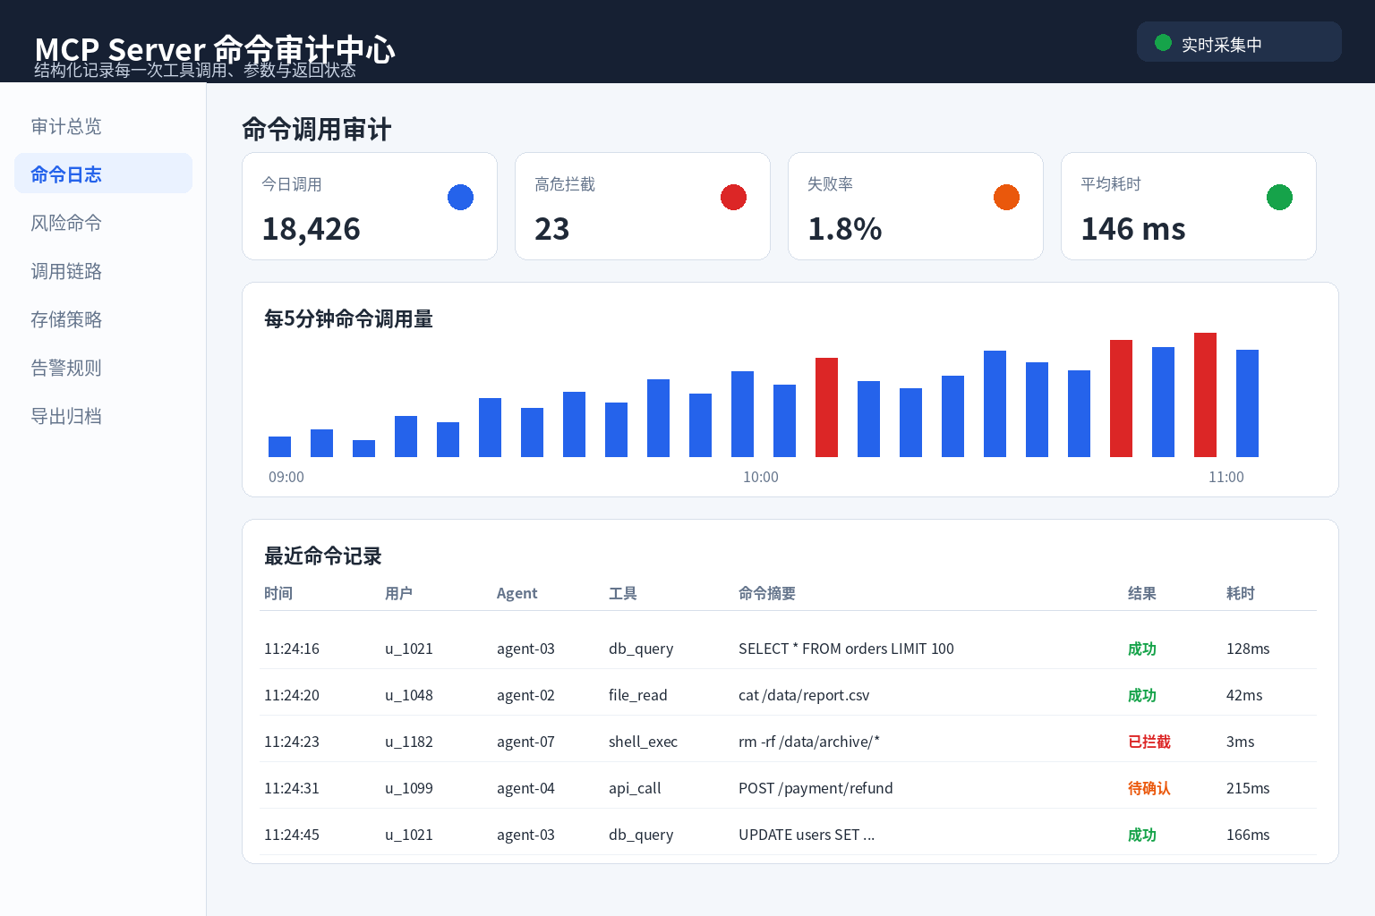Click red dot on 高危拦截 card

click(733, 197)
